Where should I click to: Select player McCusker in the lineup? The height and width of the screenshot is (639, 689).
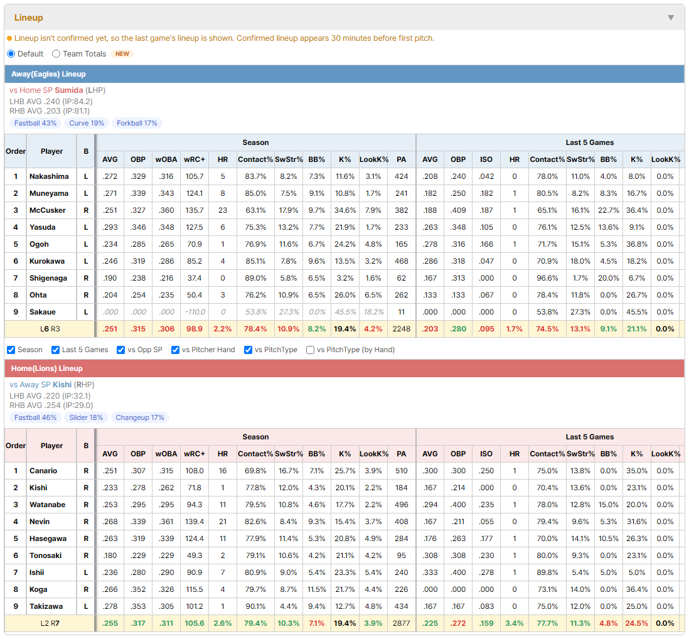tap(48, 210)
